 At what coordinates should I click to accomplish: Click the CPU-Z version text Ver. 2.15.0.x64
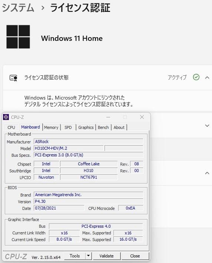coord(46,257)
